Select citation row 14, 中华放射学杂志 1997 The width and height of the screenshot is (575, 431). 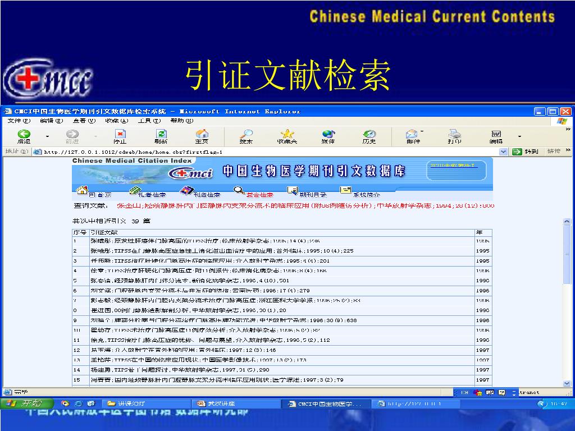282,370
